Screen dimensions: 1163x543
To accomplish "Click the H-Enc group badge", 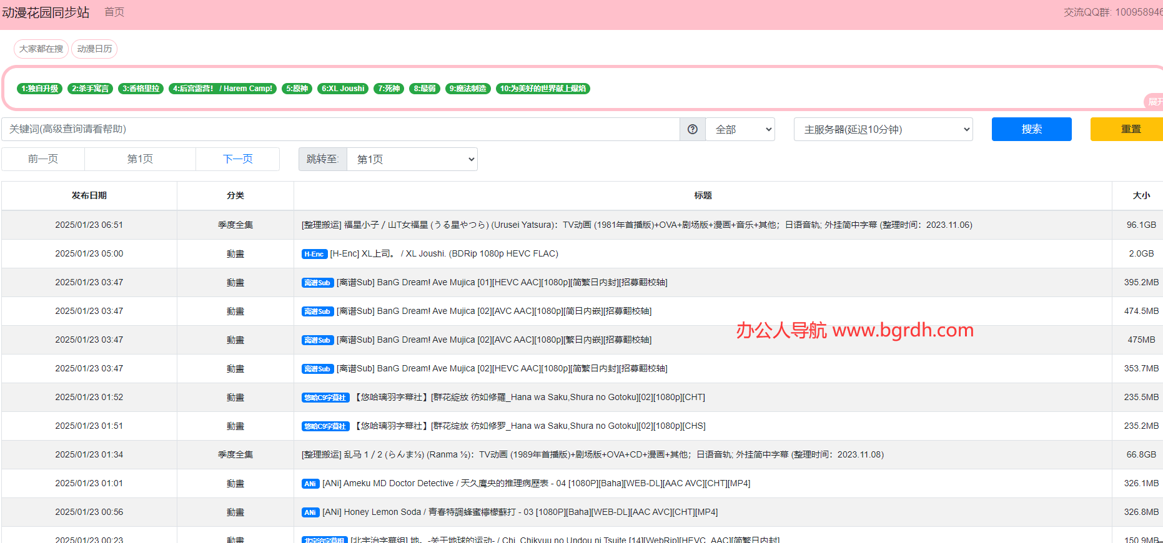I will coord(314,254).
